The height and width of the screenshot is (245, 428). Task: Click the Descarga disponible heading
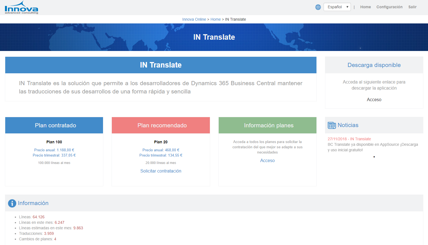tap(374, 65)
